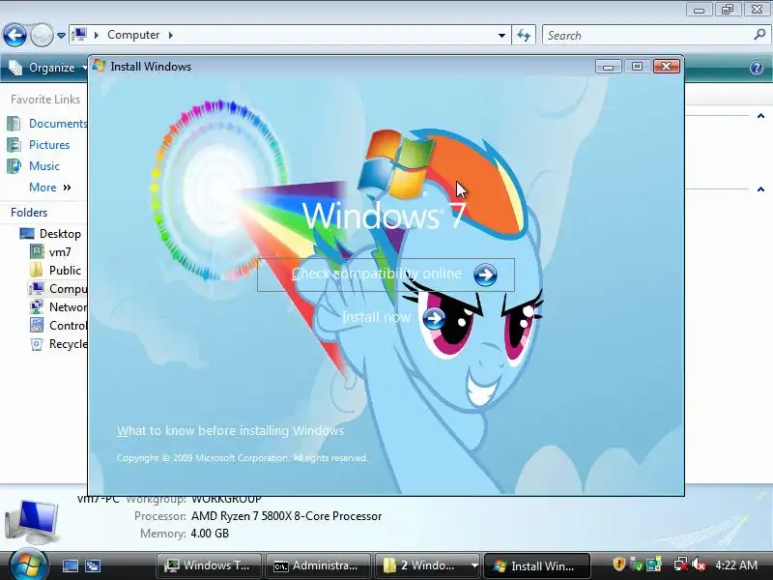
Task: Click Install Windows taskbar button
Action: coord(537,565)
